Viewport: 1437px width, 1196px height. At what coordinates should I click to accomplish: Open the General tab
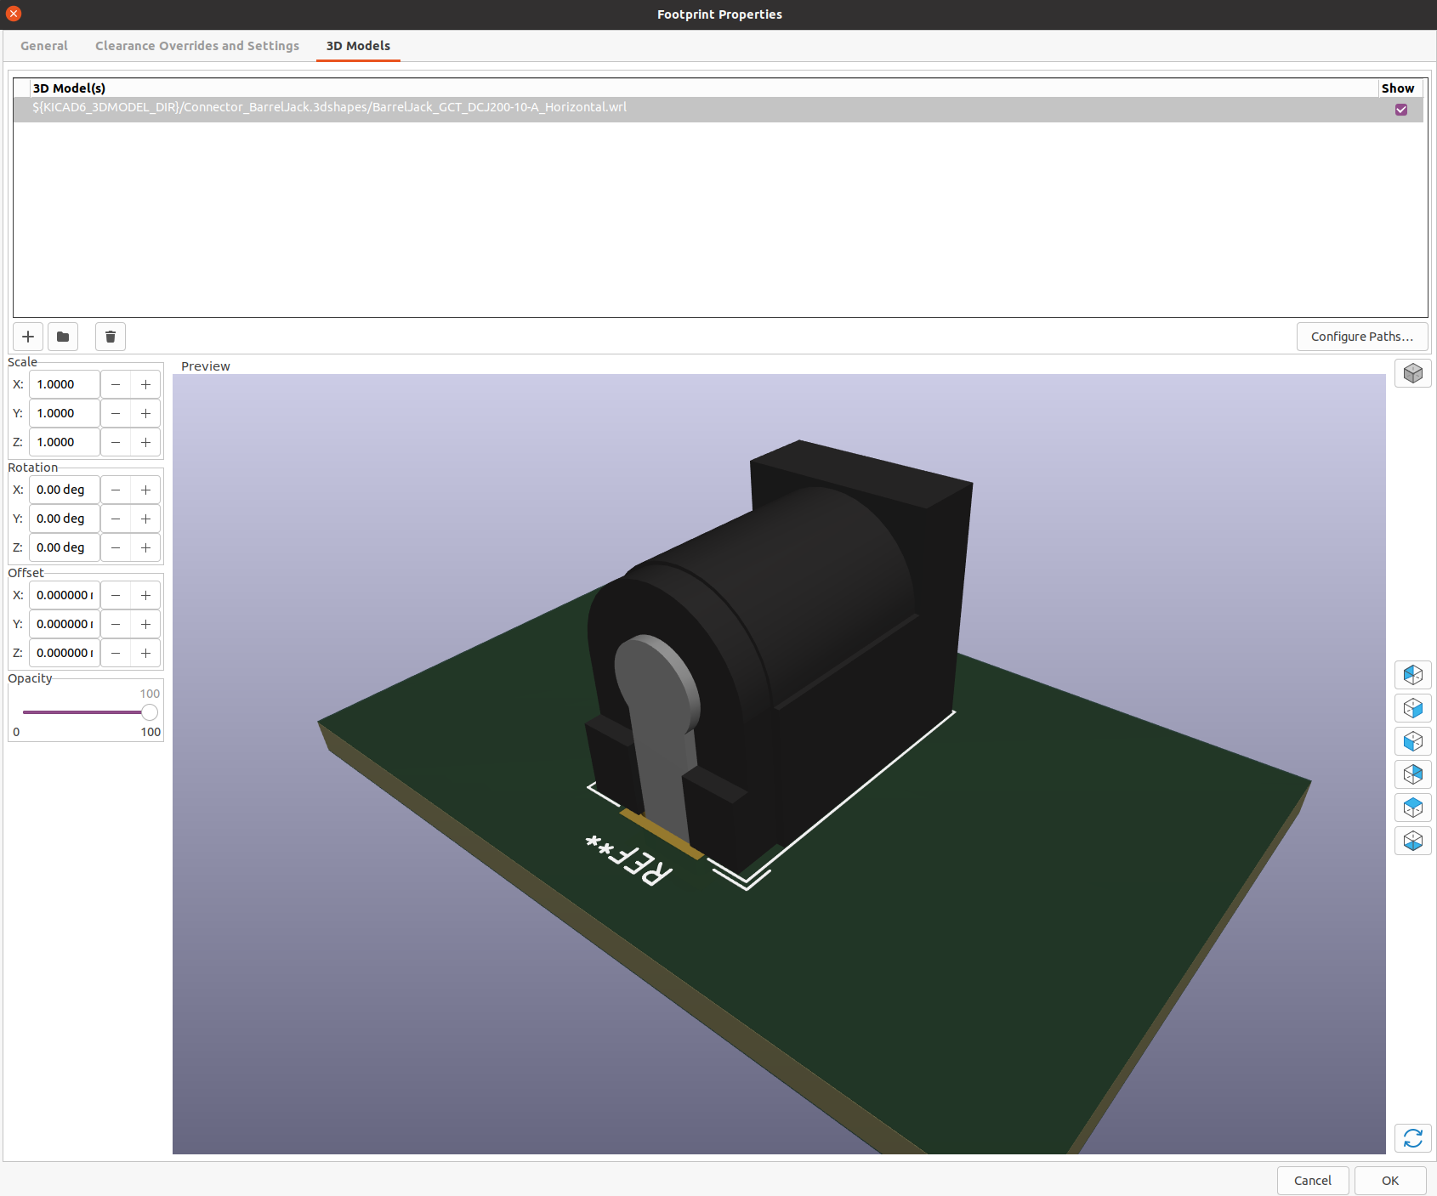(x=44, y=46)
